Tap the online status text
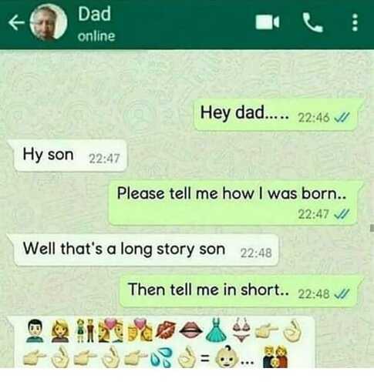The height and width of the screenshot is (385, 374). (96, 36)
